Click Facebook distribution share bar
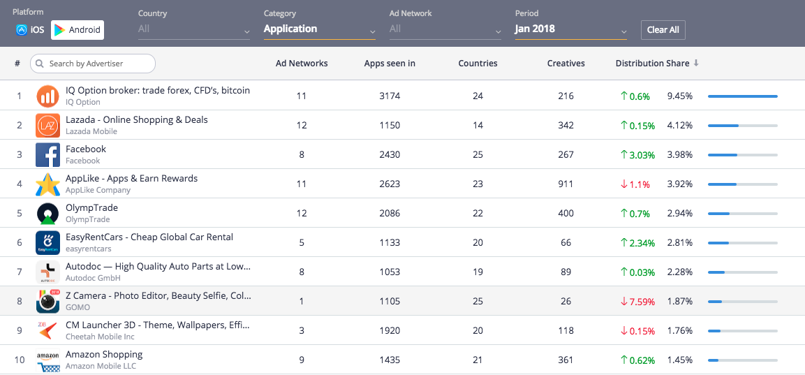 coord(742,154)
